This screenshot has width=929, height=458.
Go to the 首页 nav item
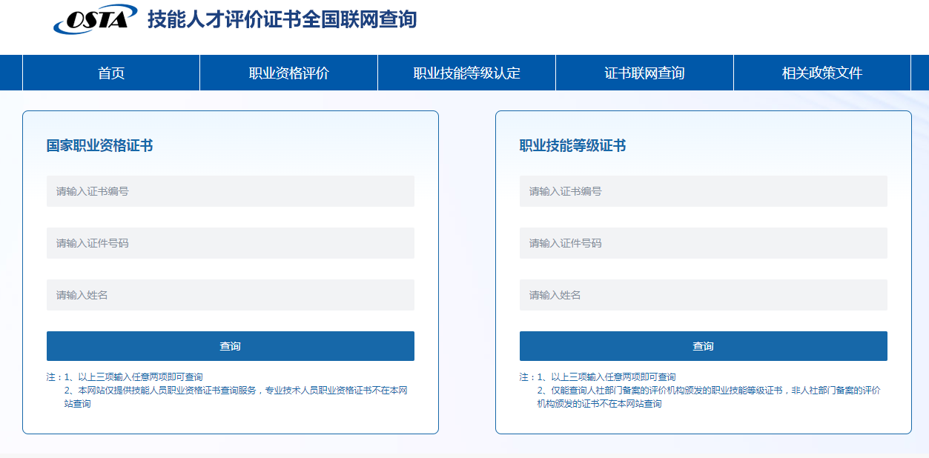point(111,73)
